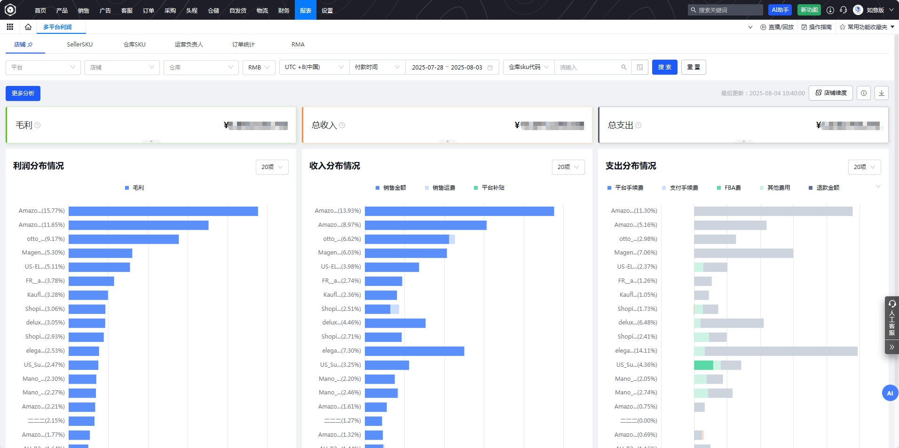Click the 搜索 search button
This screenshot has height=448, width=899.
tap(664, 67)
